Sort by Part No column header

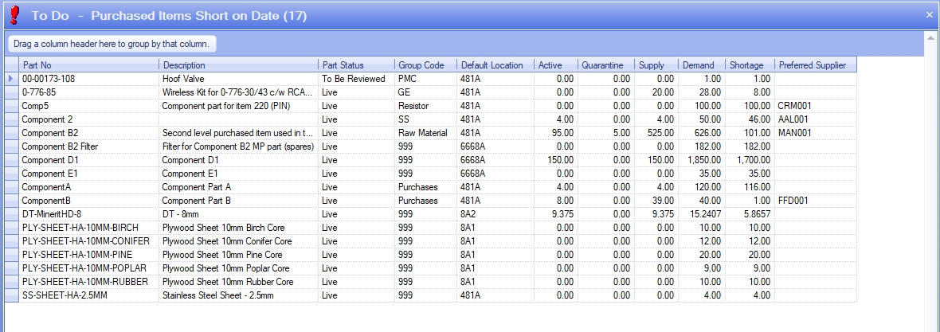(x=88, y=65)
